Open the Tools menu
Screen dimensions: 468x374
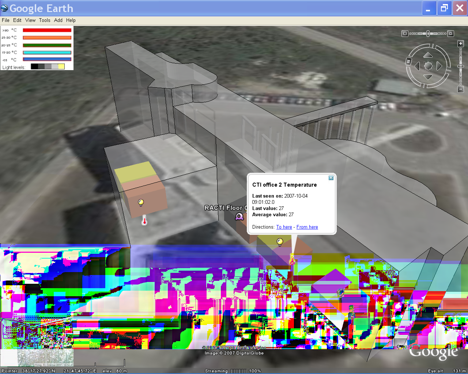45,20
